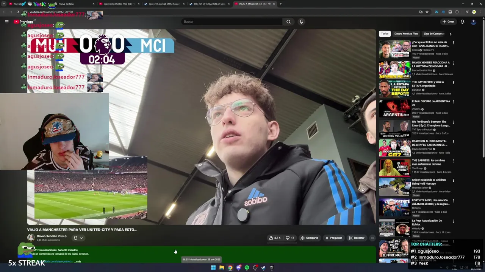This screenshot has height=272, width=485.
Task: Click the Recortar scissors clip button
Action: (x=357, y=238)
